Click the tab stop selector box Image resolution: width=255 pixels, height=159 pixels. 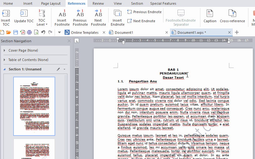[77, 41]
